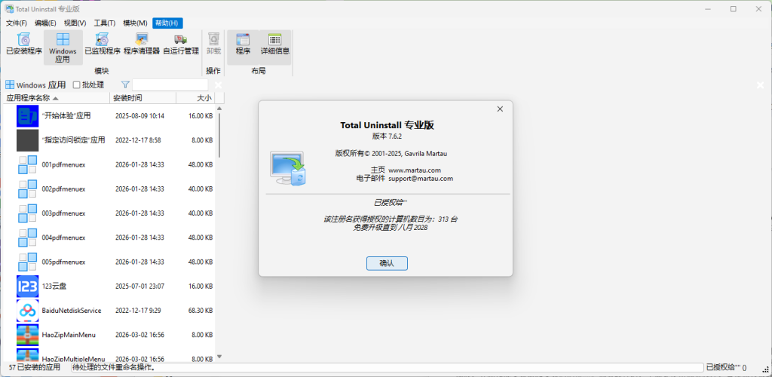Click the 待处理的文件重命名操作 status message
Viewport: 772px width, 377px height.
click(115, 367)
